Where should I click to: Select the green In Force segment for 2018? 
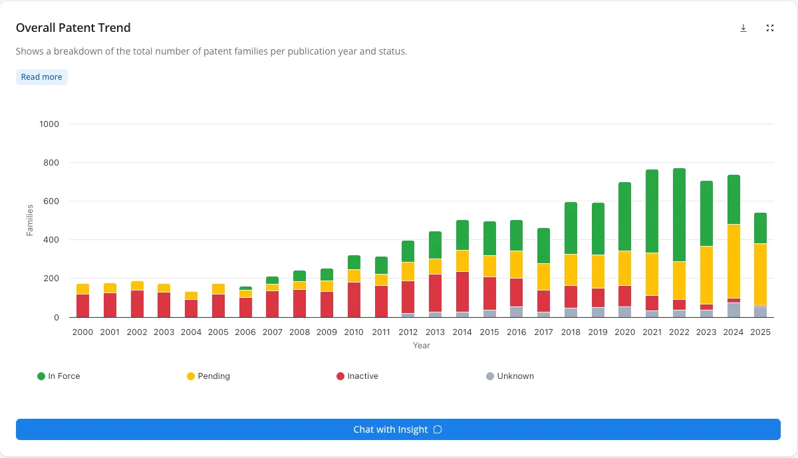click(571, 229)
